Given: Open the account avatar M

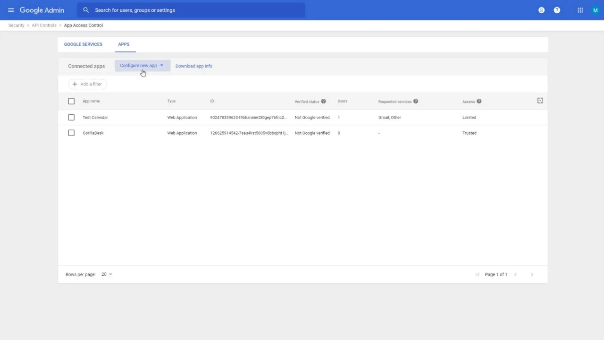Looking at the screenshot, I should [596, 10].
